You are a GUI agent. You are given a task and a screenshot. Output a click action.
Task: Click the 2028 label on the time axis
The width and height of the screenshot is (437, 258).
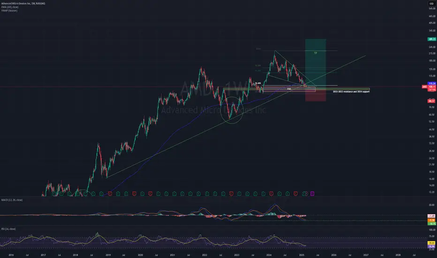tap(398, 255)
